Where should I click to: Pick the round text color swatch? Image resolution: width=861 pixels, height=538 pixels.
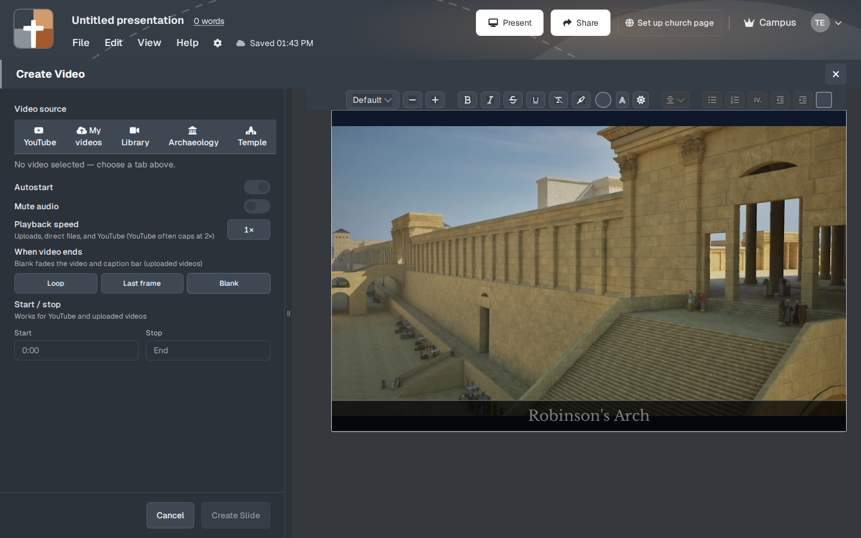(603, 100)
